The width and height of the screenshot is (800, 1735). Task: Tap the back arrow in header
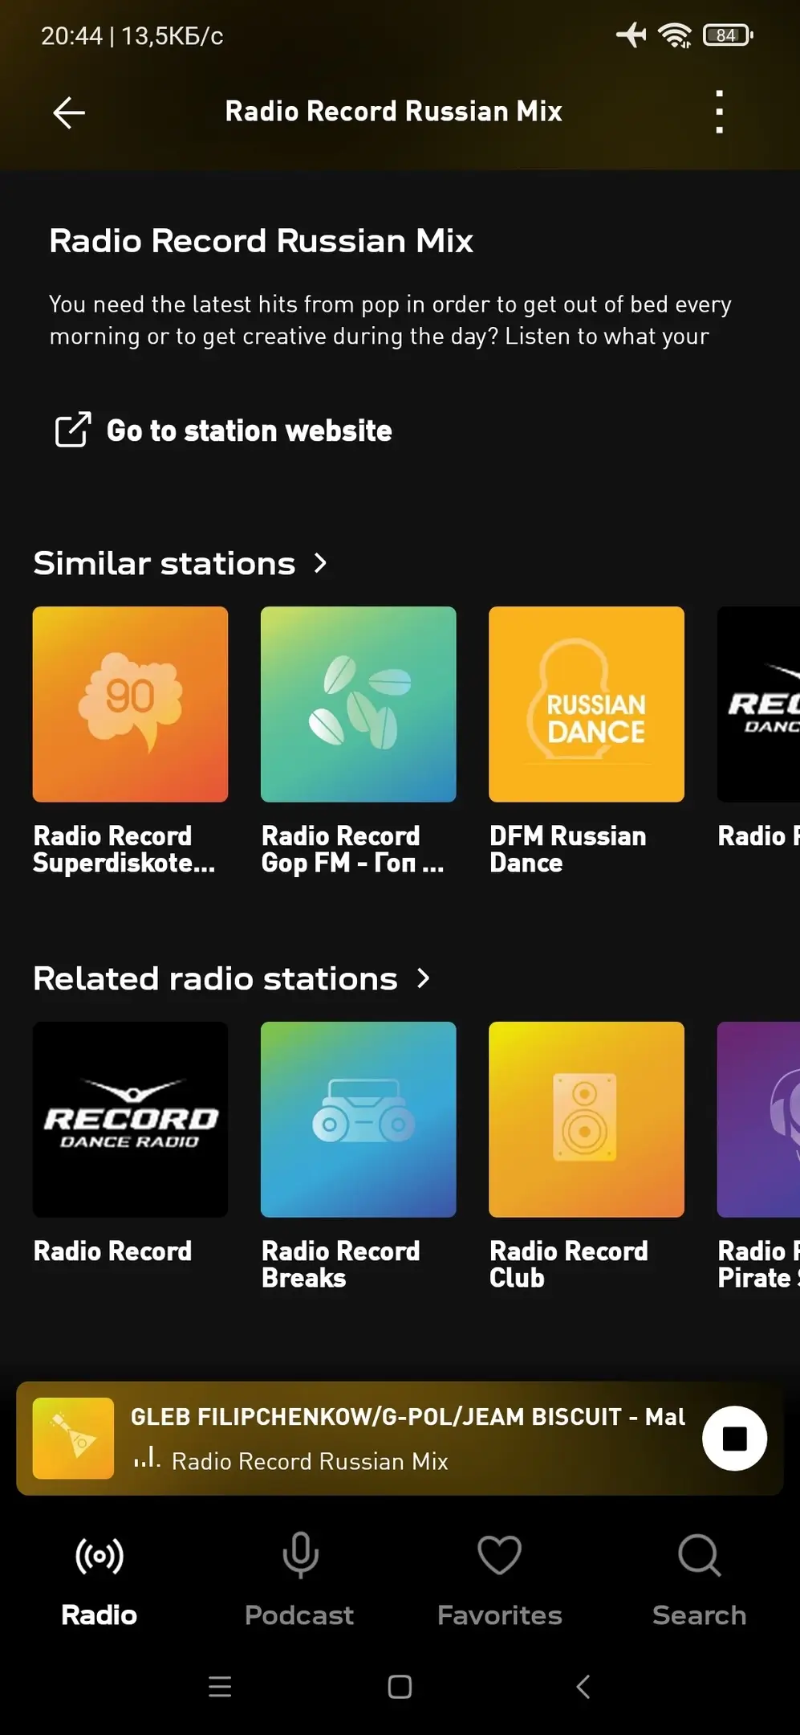[69, 112]
